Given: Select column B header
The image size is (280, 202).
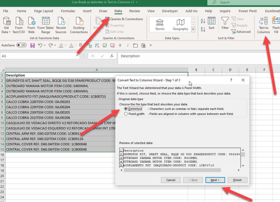Looking at the screenshot, I should coord(196,70).
